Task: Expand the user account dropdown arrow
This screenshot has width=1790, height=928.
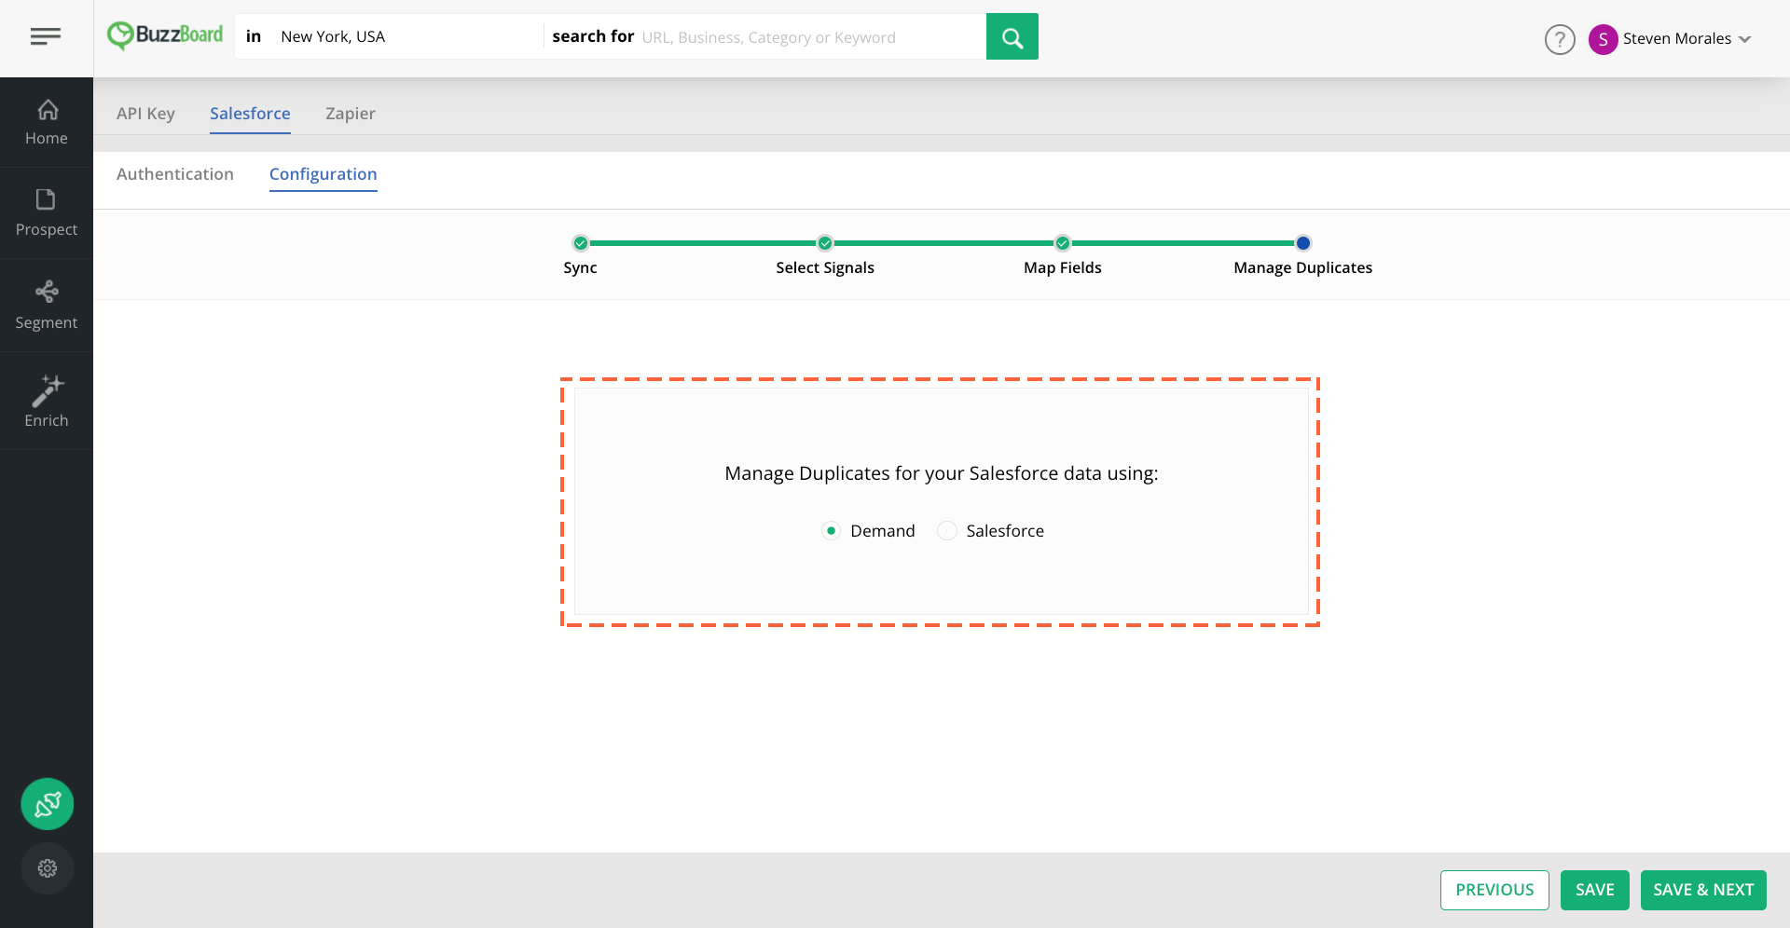Action: click(x=1745, y=39)
